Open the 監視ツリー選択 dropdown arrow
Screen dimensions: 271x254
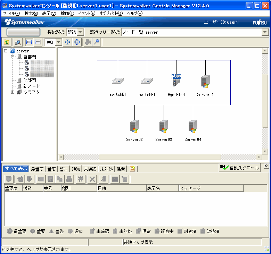pos(265,32)
